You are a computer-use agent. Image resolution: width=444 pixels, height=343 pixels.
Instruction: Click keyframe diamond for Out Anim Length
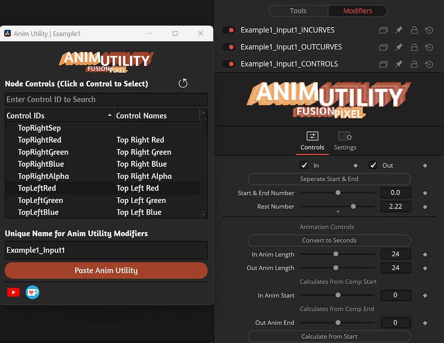[x=425, y=268]
